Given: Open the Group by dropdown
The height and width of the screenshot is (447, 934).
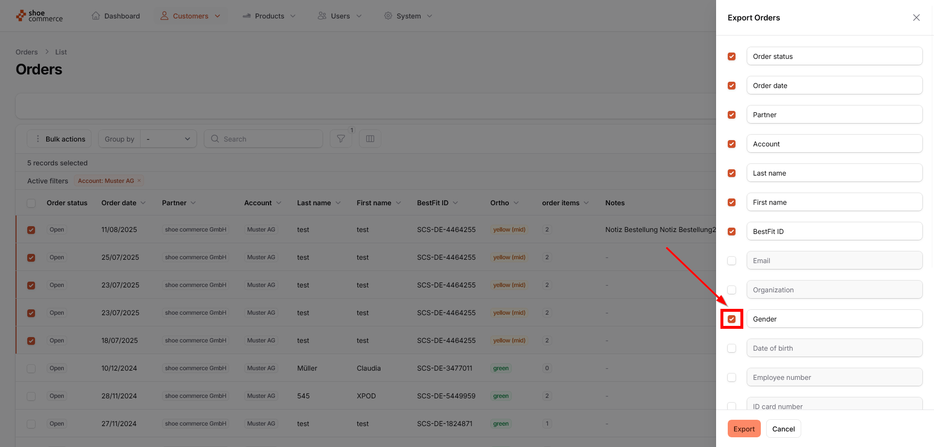Looking at the screenshot, I should pyautogui.click(x=168, y=139).
